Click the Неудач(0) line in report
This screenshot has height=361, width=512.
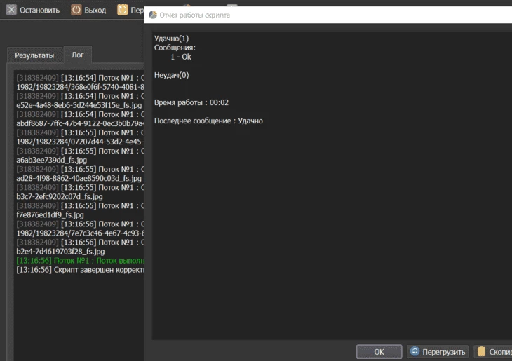point(171,75)
